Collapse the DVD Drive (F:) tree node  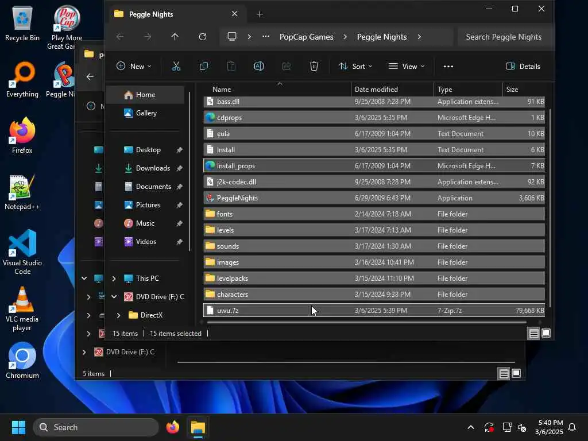click(x=114, y=297)
